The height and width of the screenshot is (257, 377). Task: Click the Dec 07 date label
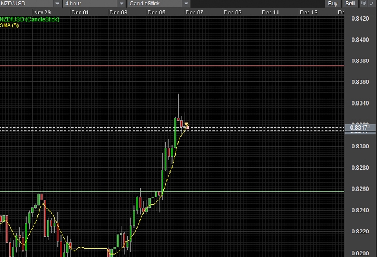[194, 13]
